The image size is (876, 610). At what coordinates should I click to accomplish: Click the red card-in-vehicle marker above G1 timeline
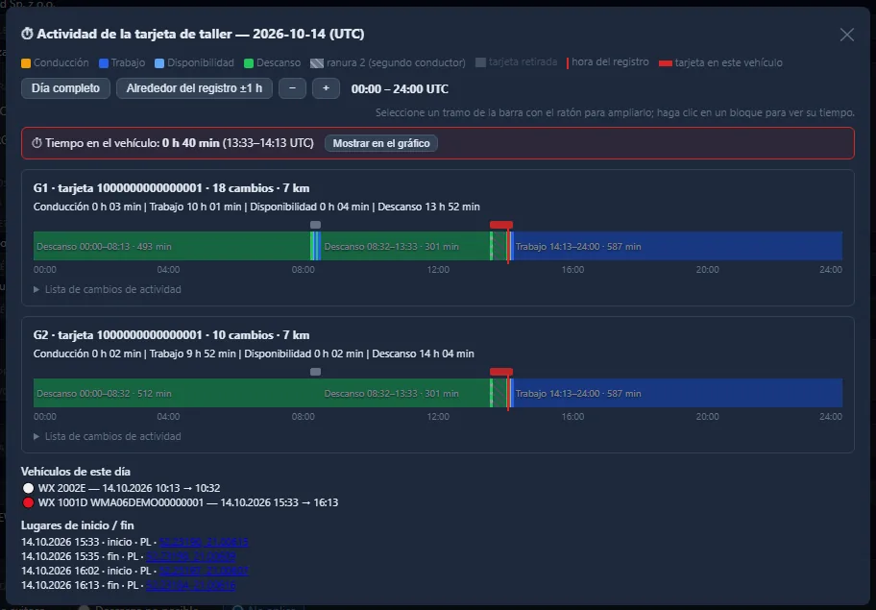point(501,225)
